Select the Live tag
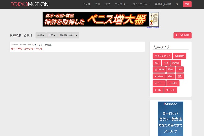The height and width of the screenshot is (136, 204). click(180, 70)
